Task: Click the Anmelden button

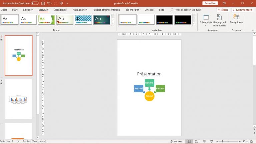Action: [x=210, y=3]
